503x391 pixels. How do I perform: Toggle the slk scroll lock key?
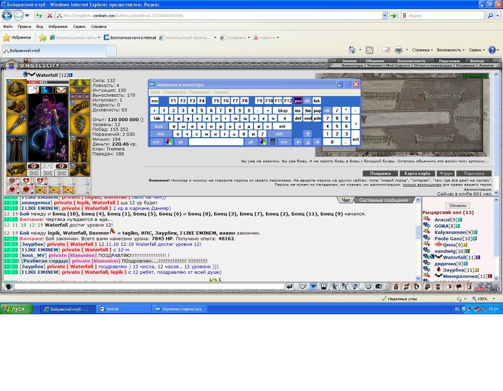click(307, 101)
